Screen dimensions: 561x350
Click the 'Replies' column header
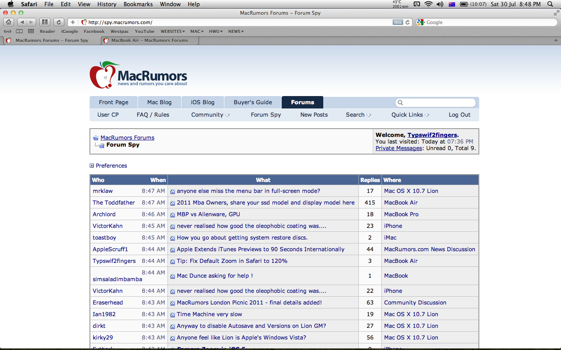(370, 180)
